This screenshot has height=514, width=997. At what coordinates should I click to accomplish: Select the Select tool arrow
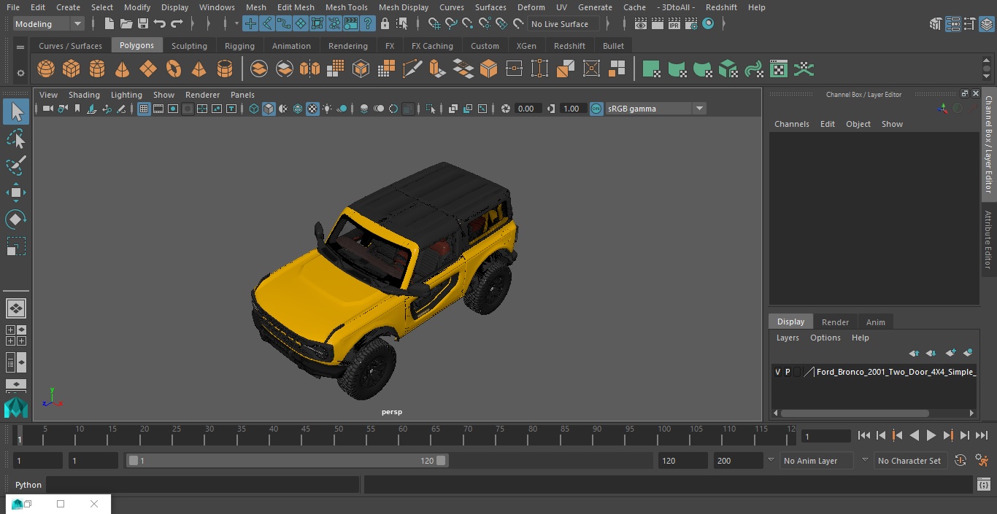click(16, 112)
